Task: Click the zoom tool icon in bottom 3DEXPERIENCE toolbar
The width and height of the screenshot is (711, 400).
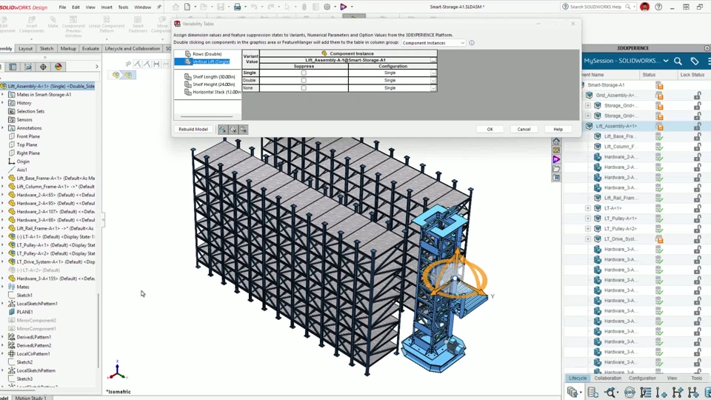Action: click(610, 393)
